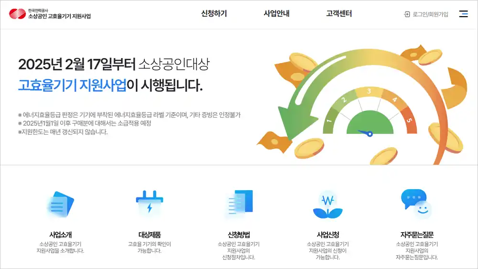Click the won-symbol plant icon above 사업신청
Screen dimensions: 478x269
tap(328, 204)
